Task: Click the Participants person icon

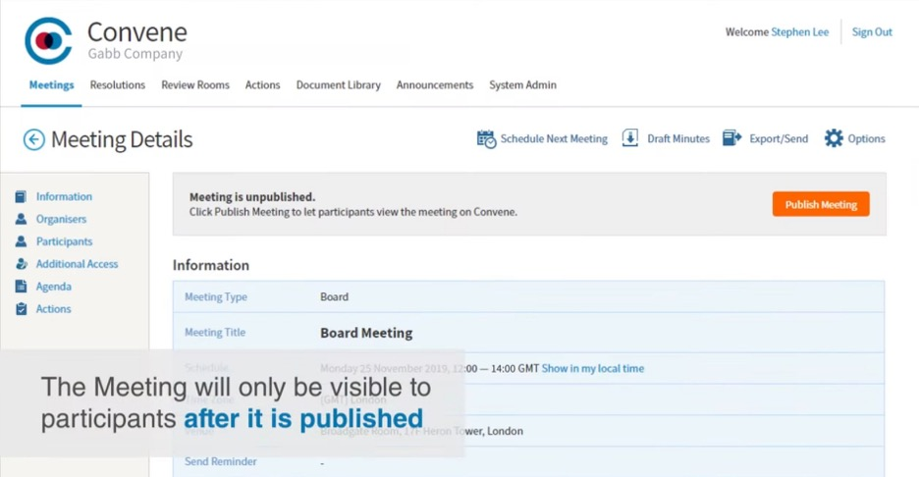Action: click(21, 240)
